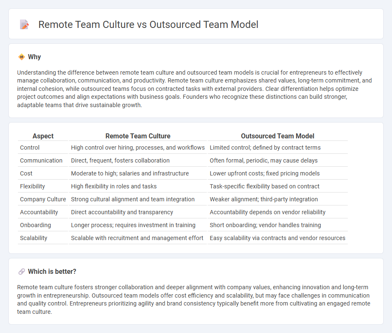This screenshot has height=333, width=392.
Task: Select the Accountability row label
Action: coord(39,212)
